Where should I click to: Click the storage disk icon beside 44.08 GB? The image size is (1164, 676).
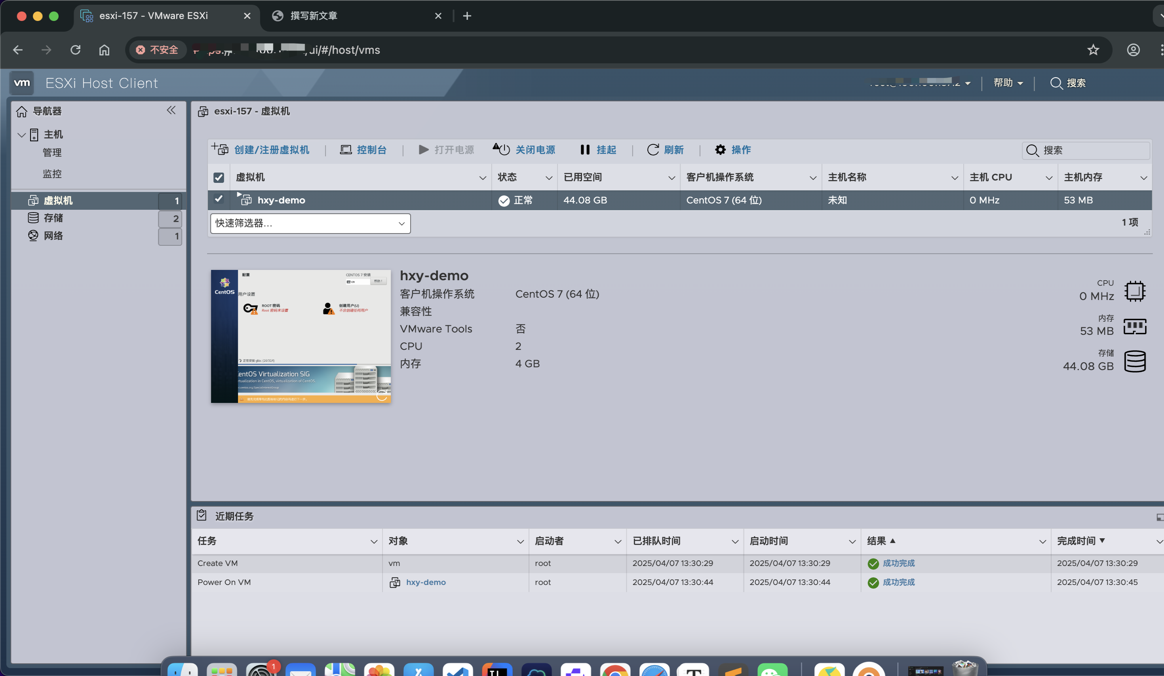click(x=1135, y=361)
